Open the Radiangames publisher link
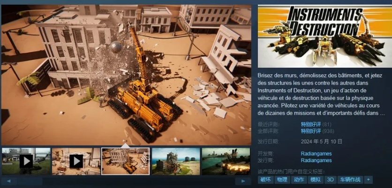The image size is (392, 188). click(317, 160)
